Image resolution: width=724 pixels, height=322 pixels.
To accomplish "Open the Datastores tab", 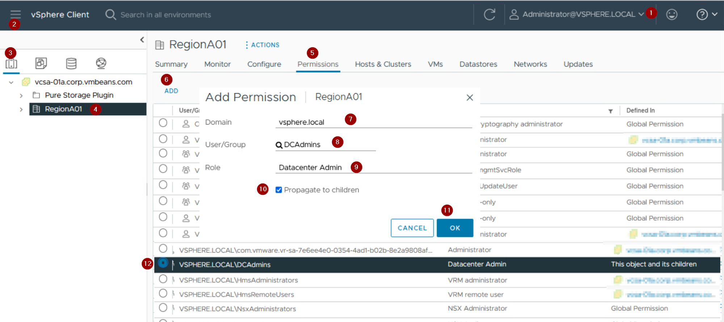I will (478, 64).
